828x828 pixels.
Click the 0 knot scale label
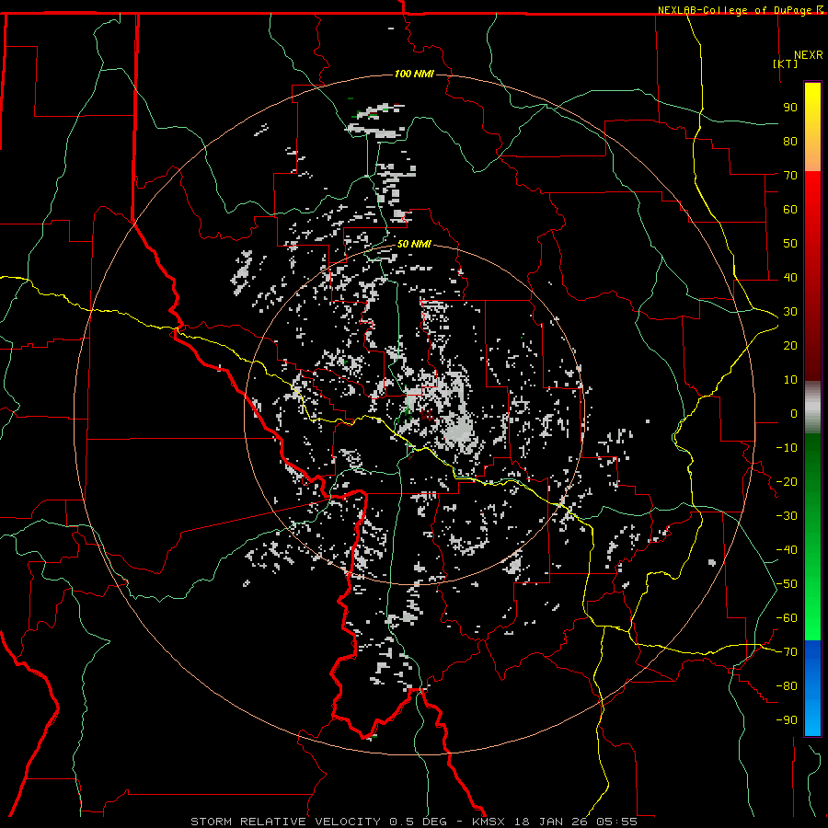click(794, 413)
